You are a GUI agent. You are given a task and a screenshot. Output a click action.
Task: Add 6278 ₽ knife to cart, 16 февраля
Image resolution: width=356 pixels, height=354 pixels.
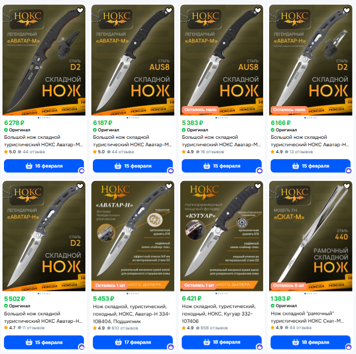coord(44,166)
